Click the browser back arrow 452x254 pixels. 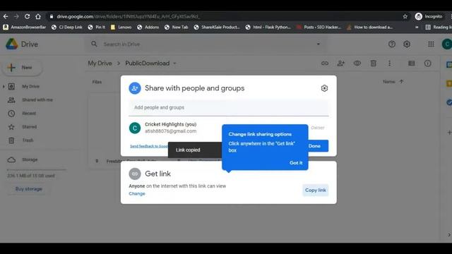tap(6, 16)
